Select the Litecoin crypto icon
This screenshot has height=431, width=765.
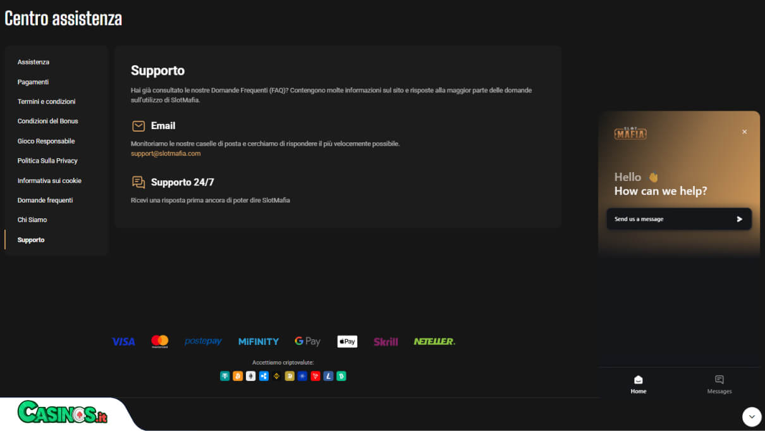[x=328, y=376]
